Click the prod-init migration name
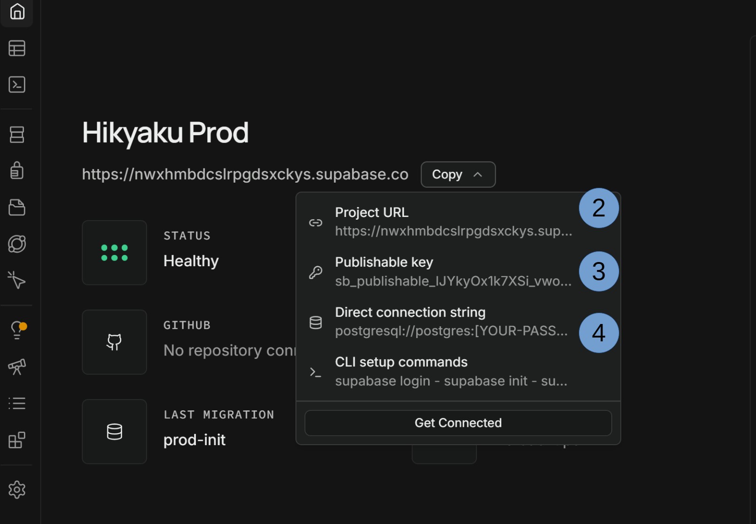This screenshot has height=524, width=756. 195,440
